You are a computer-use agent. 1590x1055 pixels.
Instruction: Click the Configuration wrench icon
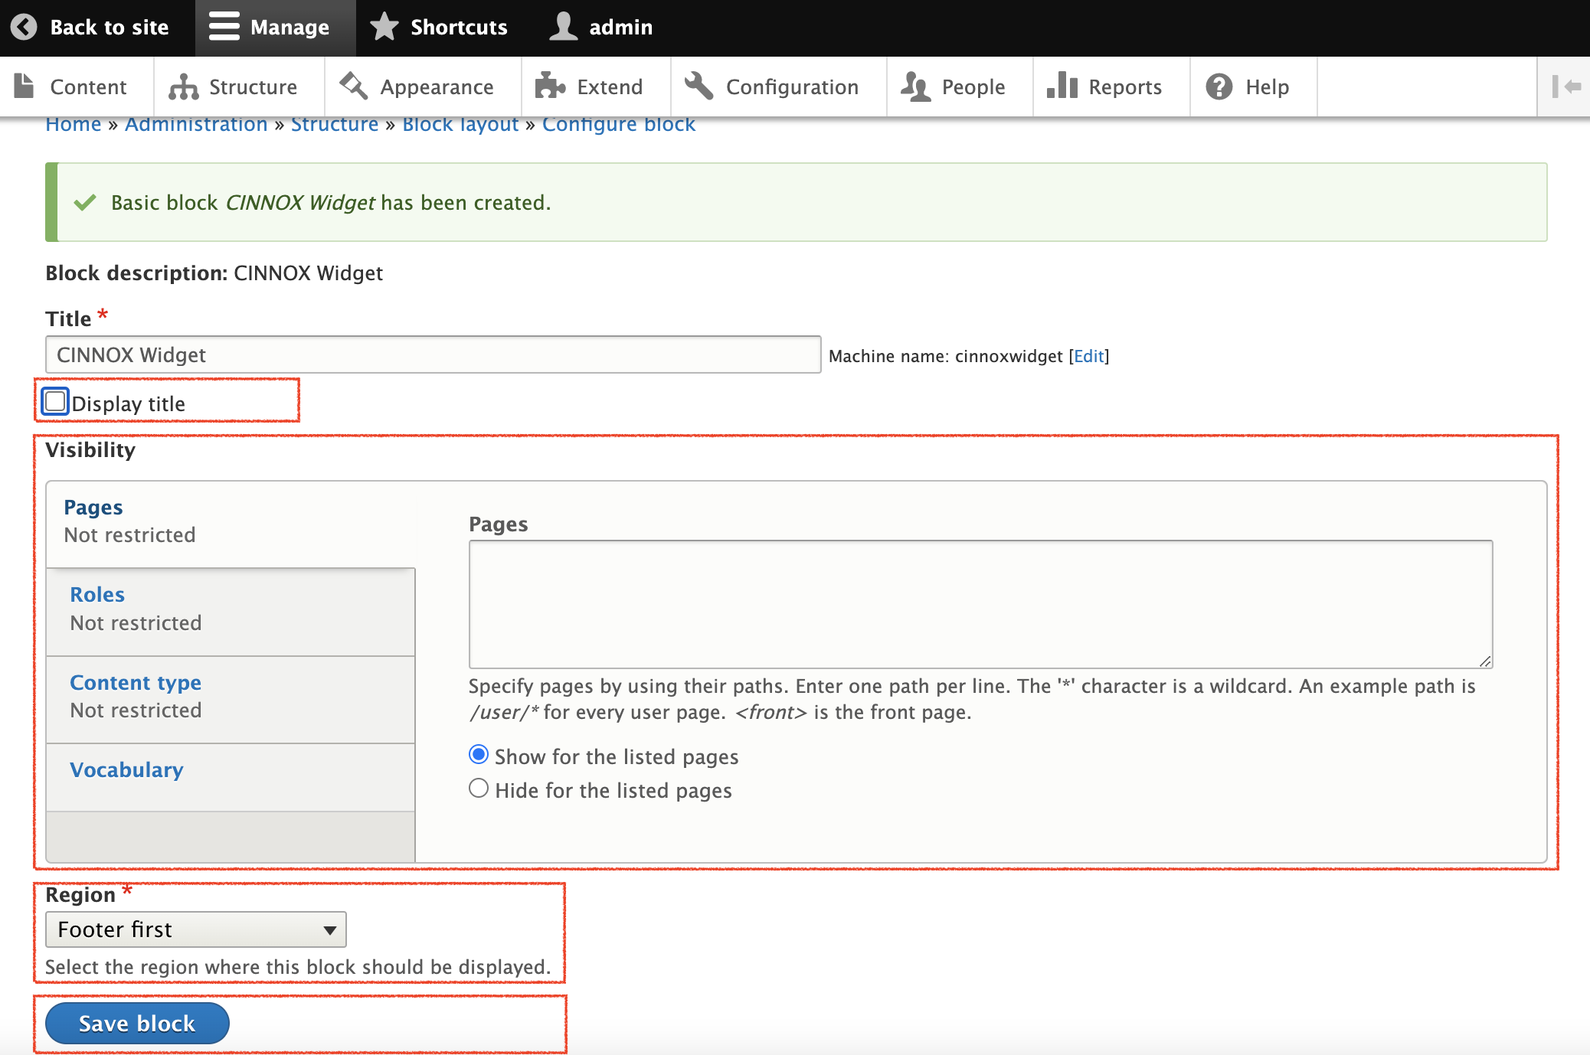(x=698, y=87)
